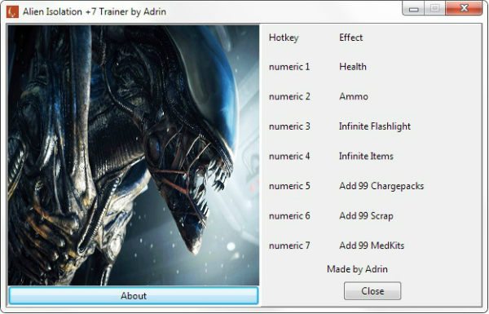Select the 'Hotkey' column header text
This screenshot has width=489, height=314.
(284, 38)
